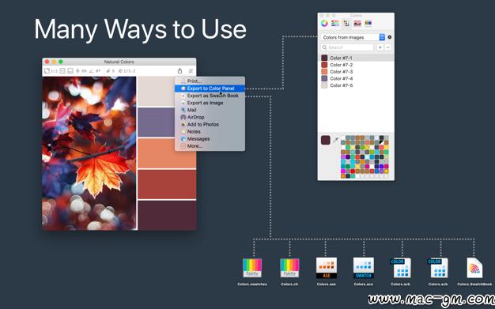Viewport: 495px width, 309px height.
Task: Select the color wheel tab in Colors panel
Action: pos(324,24)
